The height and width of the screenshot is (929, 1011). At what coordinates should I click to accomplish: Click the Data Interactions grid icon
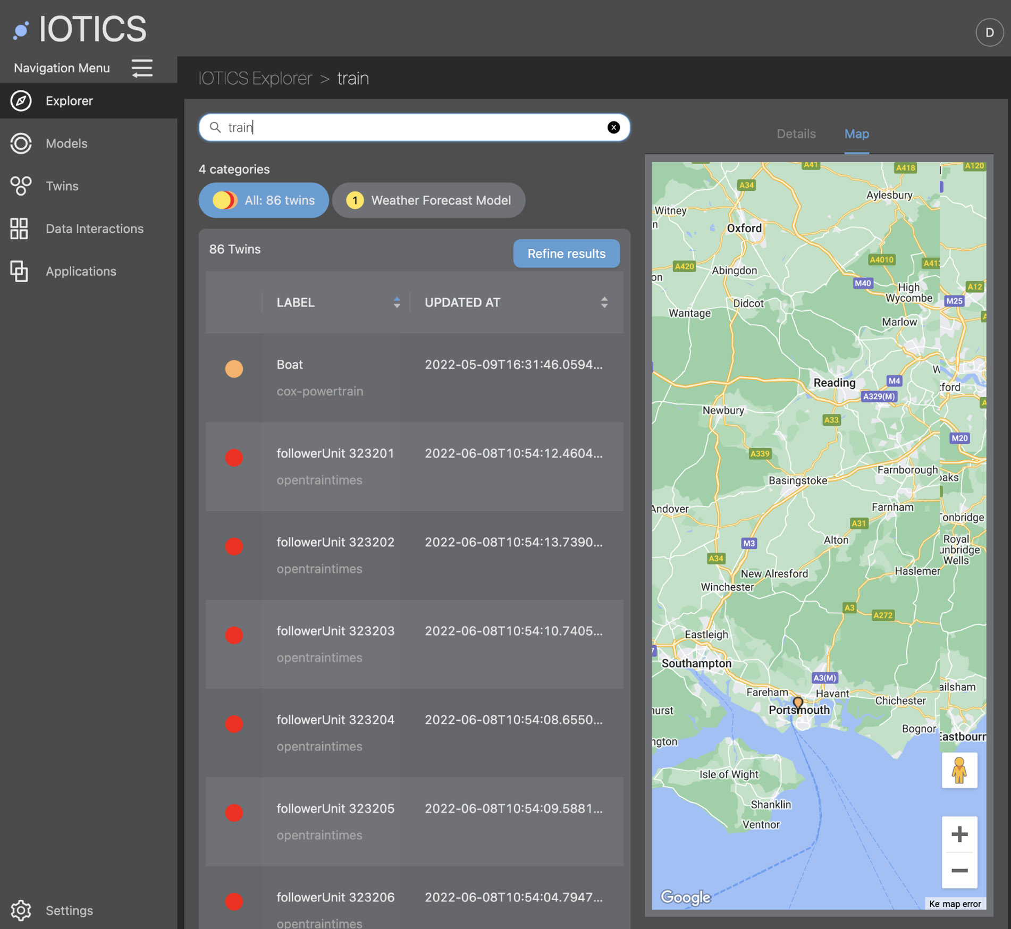point(19,229)
